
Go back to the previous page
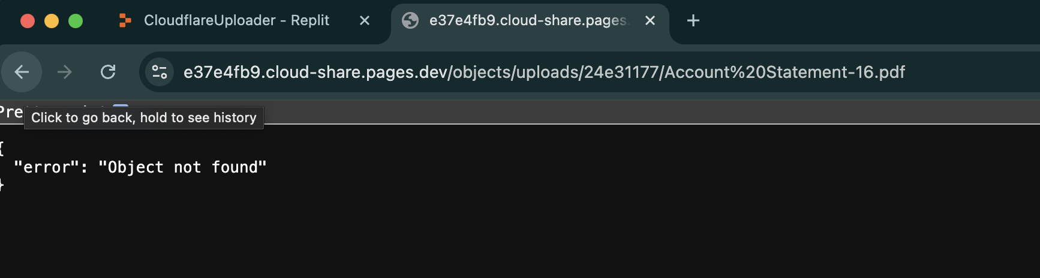click(22, 72)
